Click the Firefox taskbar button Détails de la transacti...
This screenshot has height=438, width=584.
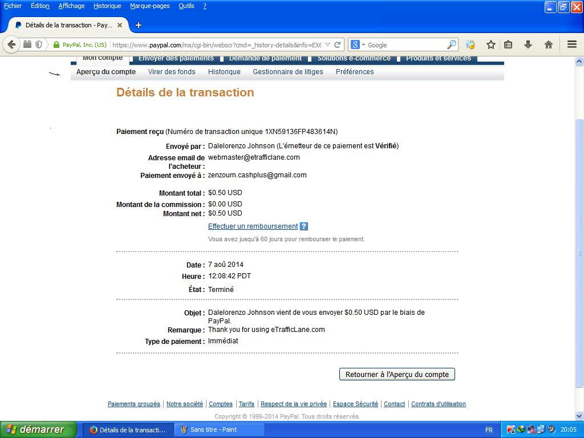coord(128,429)
